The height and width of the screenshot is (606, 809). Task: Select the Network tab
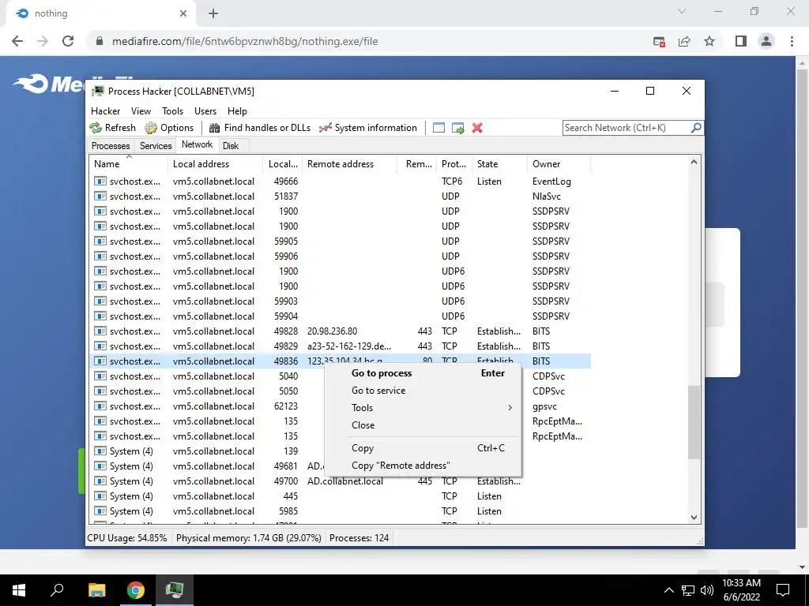[x=197, y=145]
